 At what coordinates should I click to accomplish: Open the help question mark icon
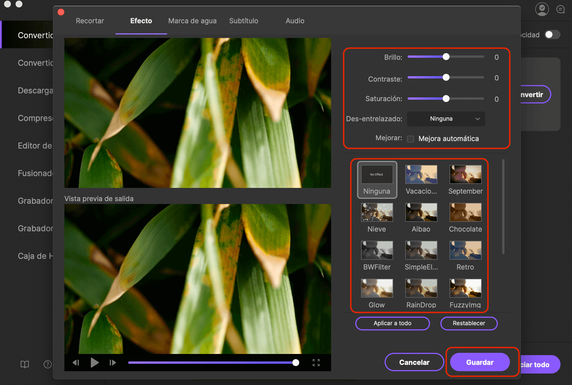(x=47, y=364)
